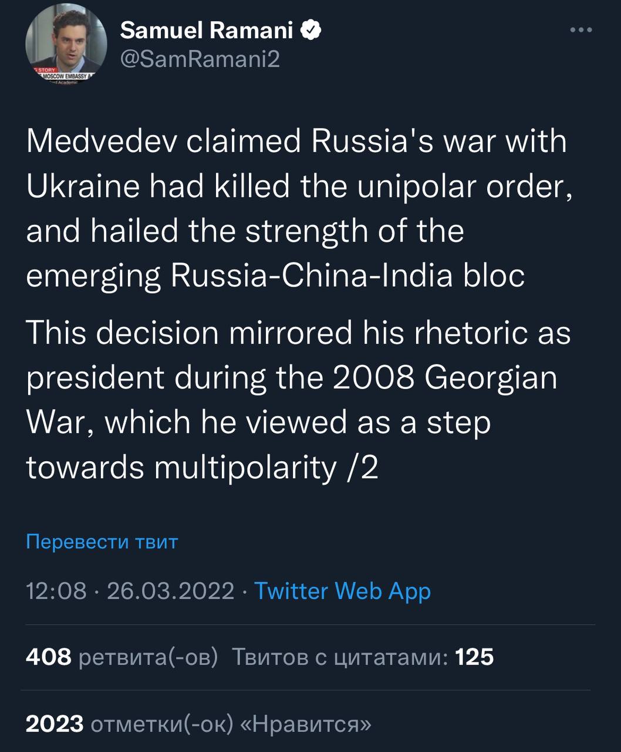
Task: Open the Твитов с цитатами label
Action: pyautogui.click(x=340, y=657)
